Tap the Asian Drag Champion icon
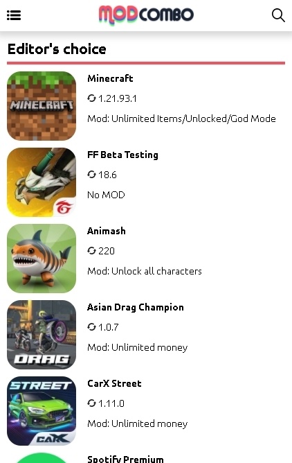292x463 pixels. (x=42, y=335)
